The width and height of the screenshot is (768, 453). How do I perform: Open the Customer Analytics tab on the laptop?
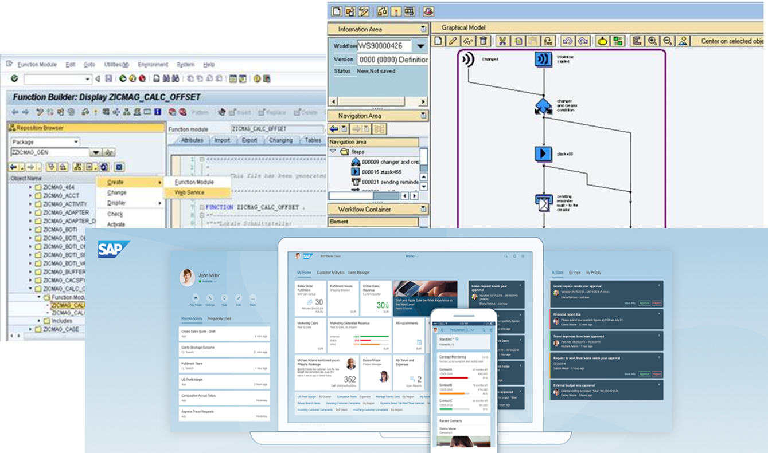point(330,273)
